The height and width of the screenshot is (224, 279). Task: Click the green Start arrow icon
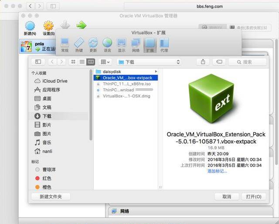tap(82, 25)
